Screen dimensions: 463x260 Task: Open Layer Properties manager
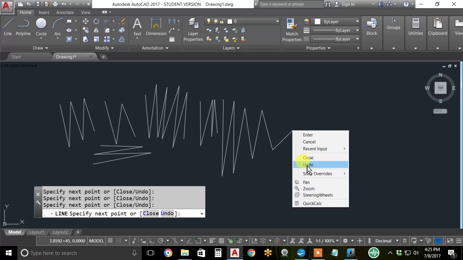click(193, 30)
